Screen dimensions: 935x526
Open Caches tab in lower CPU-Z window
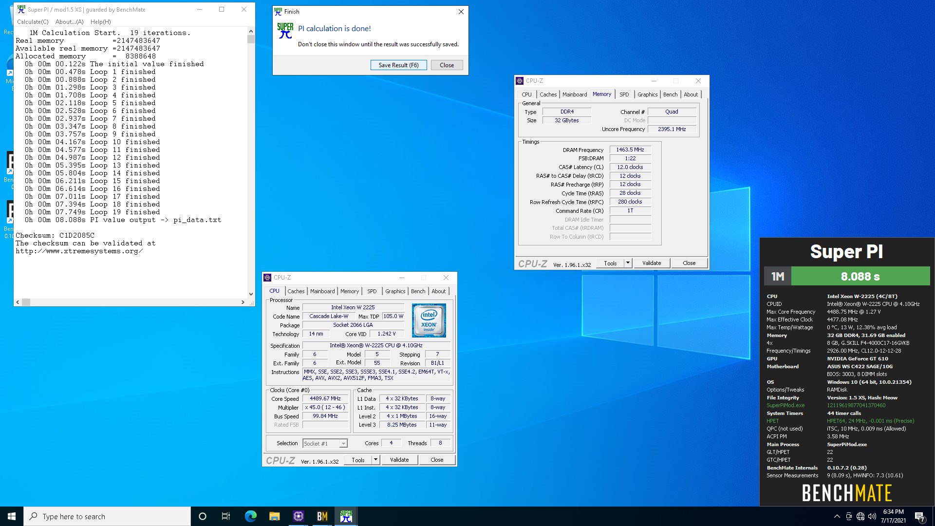[296, 291]
